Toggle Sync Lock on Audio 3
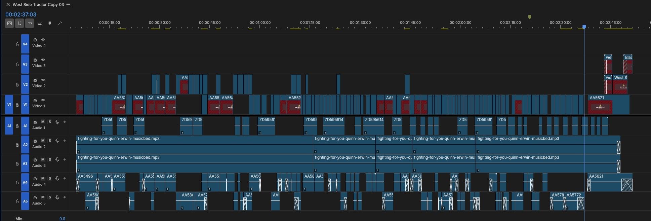 35,159
